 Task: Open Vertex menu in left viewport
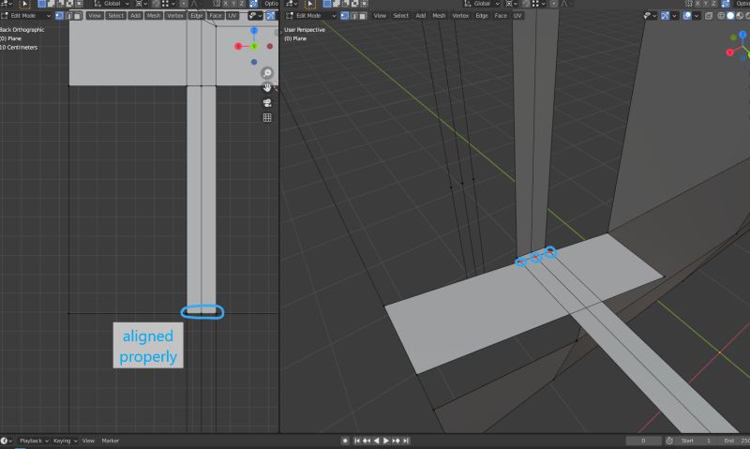[x=175, y=16]
